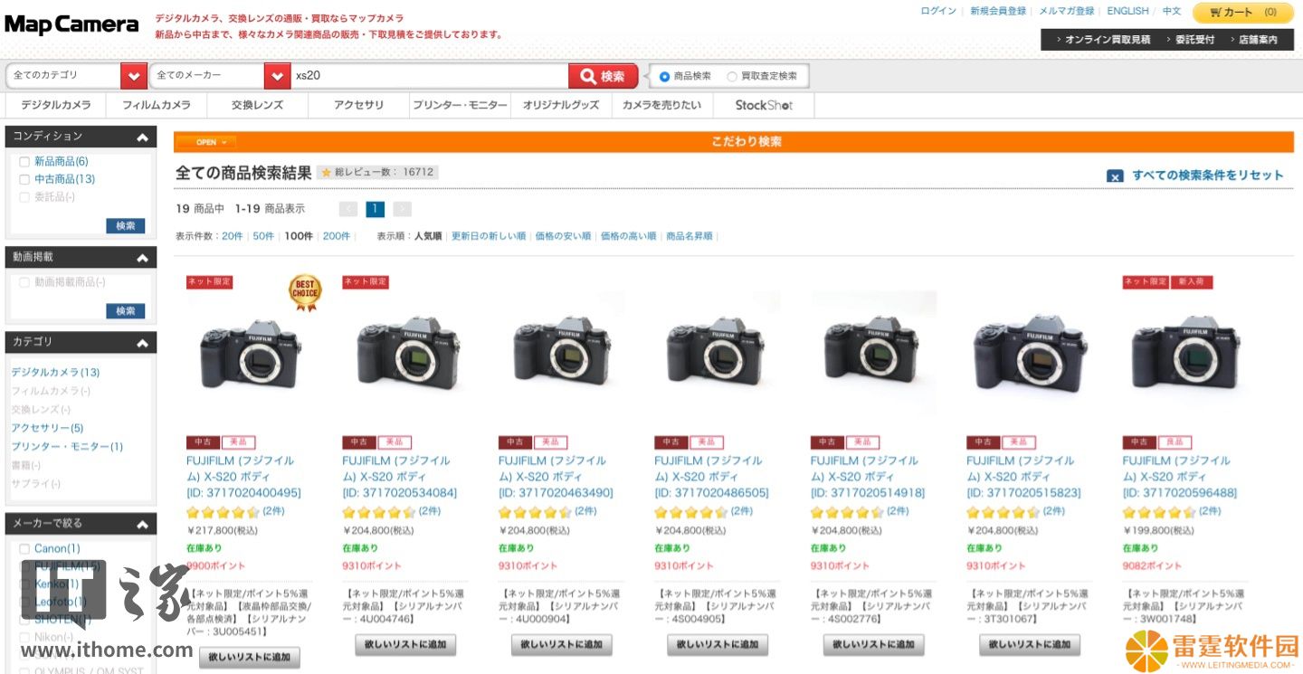Open the 全てのカテゴリ dropdown
1303x674 pixels.
(76, 76)
